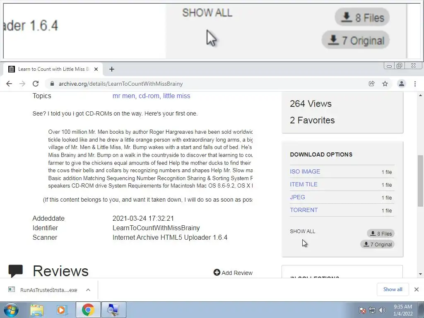Viewport: 424px width, 318px height.
Task: Click scrollbar down arrow
Action: [x=420, y=274]
